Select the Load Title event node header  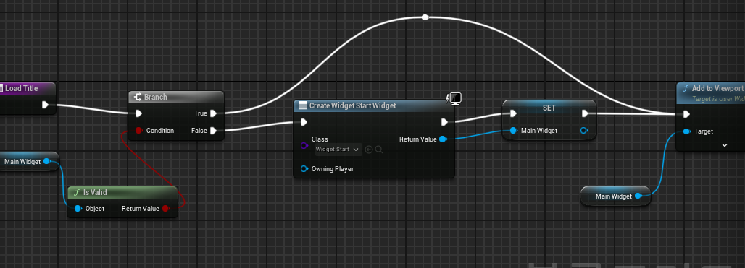click(x=28, y=89)
